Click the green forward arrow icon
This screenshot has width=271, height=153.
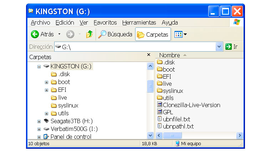70,34
